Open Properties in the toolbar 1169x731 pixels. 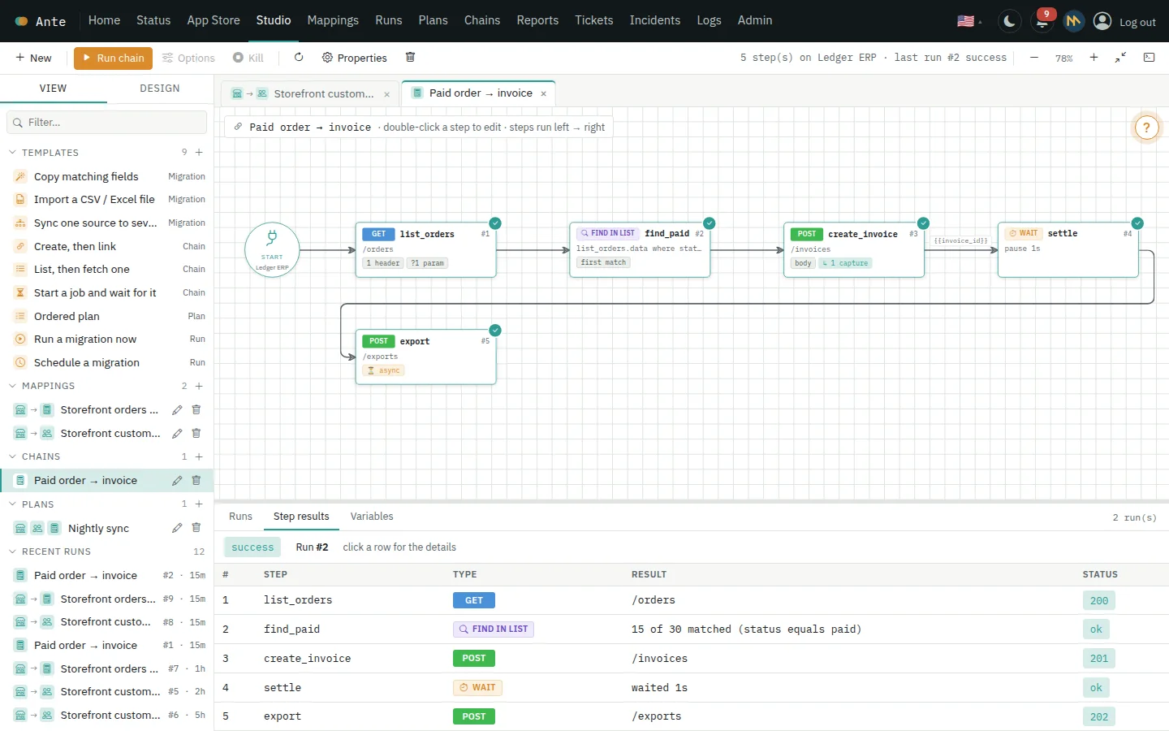click(x=354, y=58)
